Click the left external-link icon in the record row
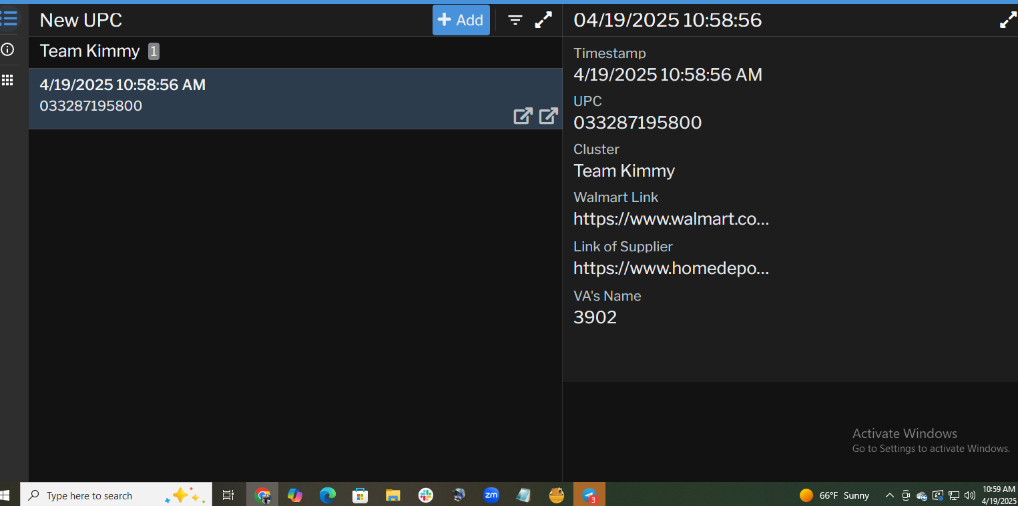Screen dimensions: 1018x506 pos(523,116)
